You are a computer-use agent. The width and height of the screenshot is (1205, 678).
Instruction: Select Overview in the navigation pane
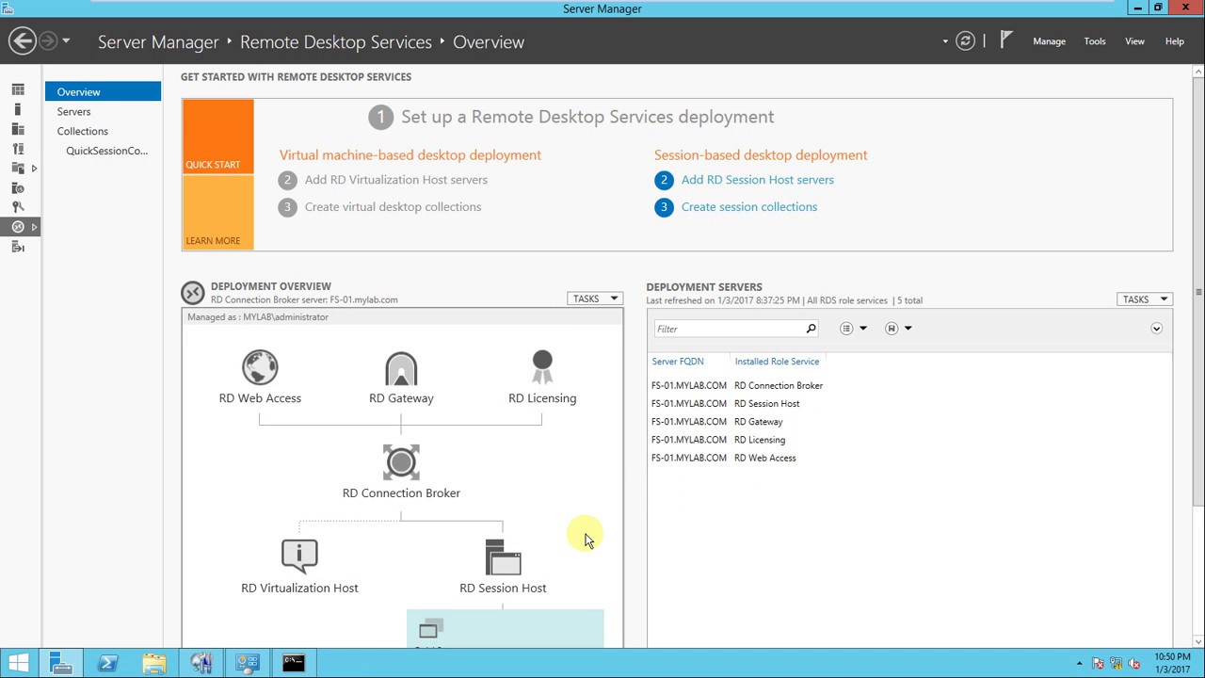[104, 91]
